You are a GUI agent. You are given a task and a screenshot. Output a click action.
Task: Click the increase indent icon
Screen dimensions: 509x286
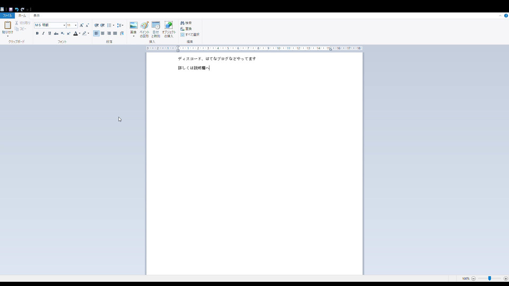102,25
